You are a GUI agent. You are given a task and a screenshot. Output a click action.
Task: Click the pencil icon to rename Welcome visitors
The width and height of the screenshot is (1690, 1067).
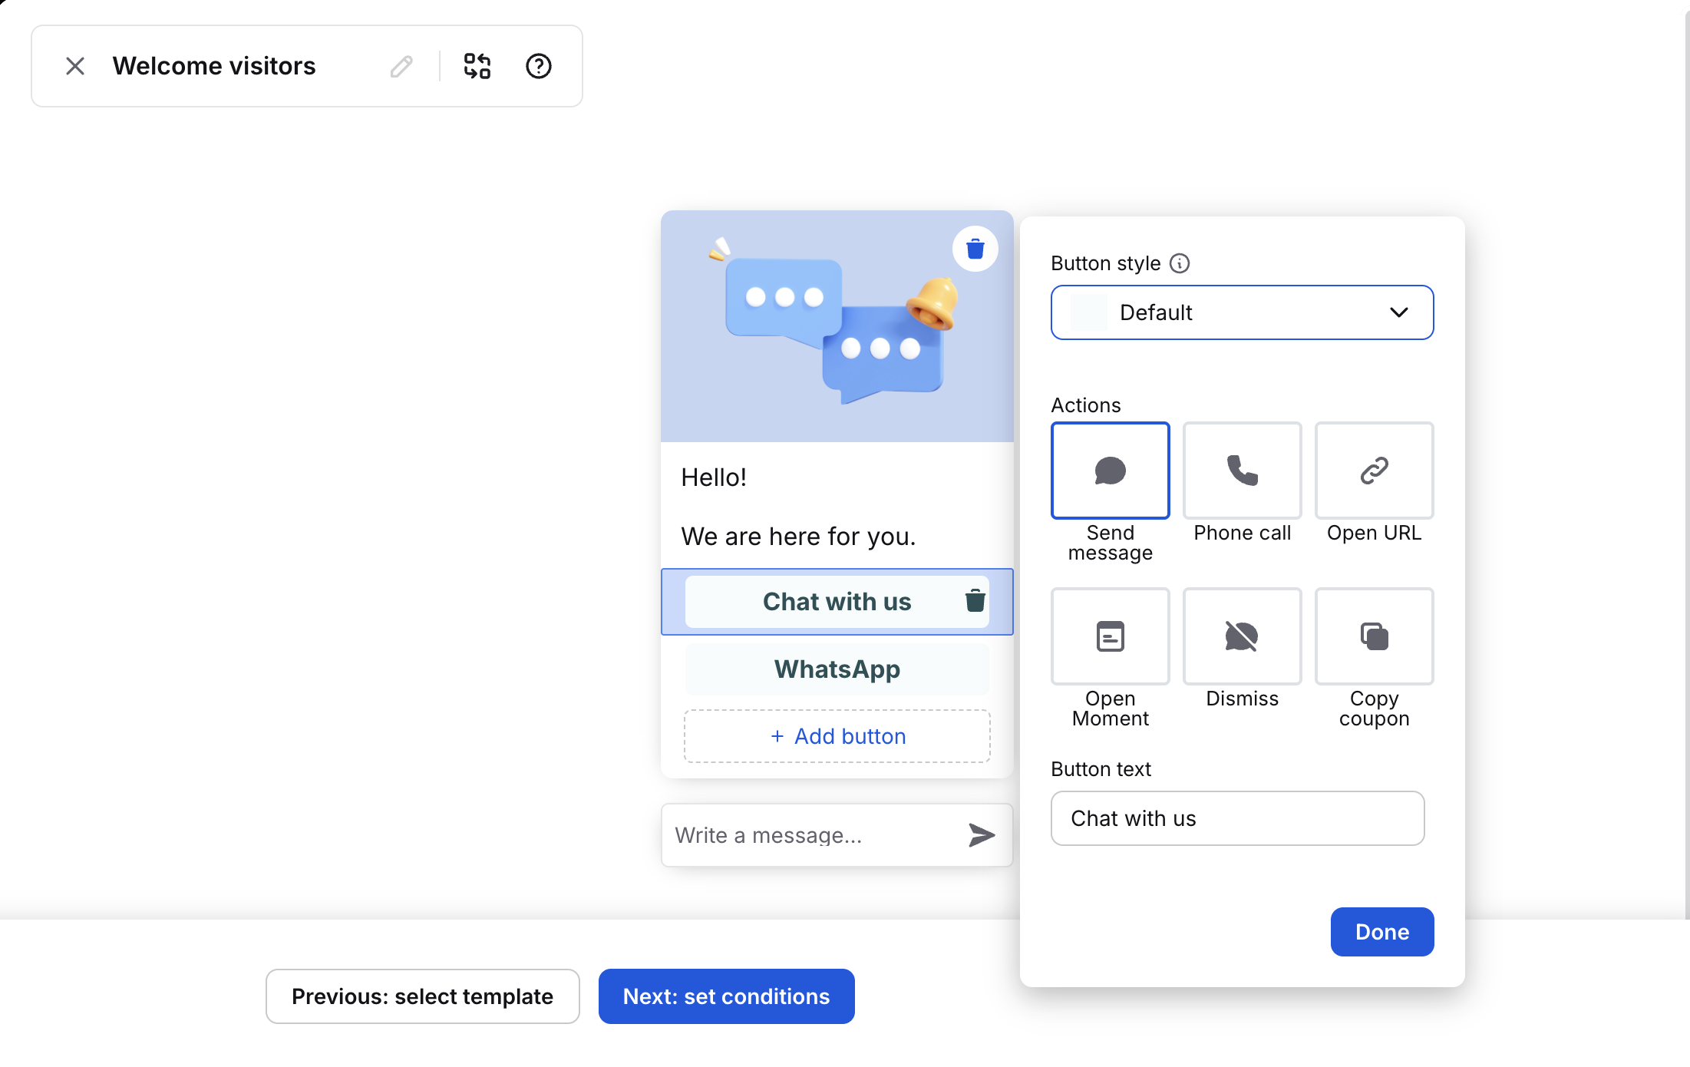pos(401,67)
